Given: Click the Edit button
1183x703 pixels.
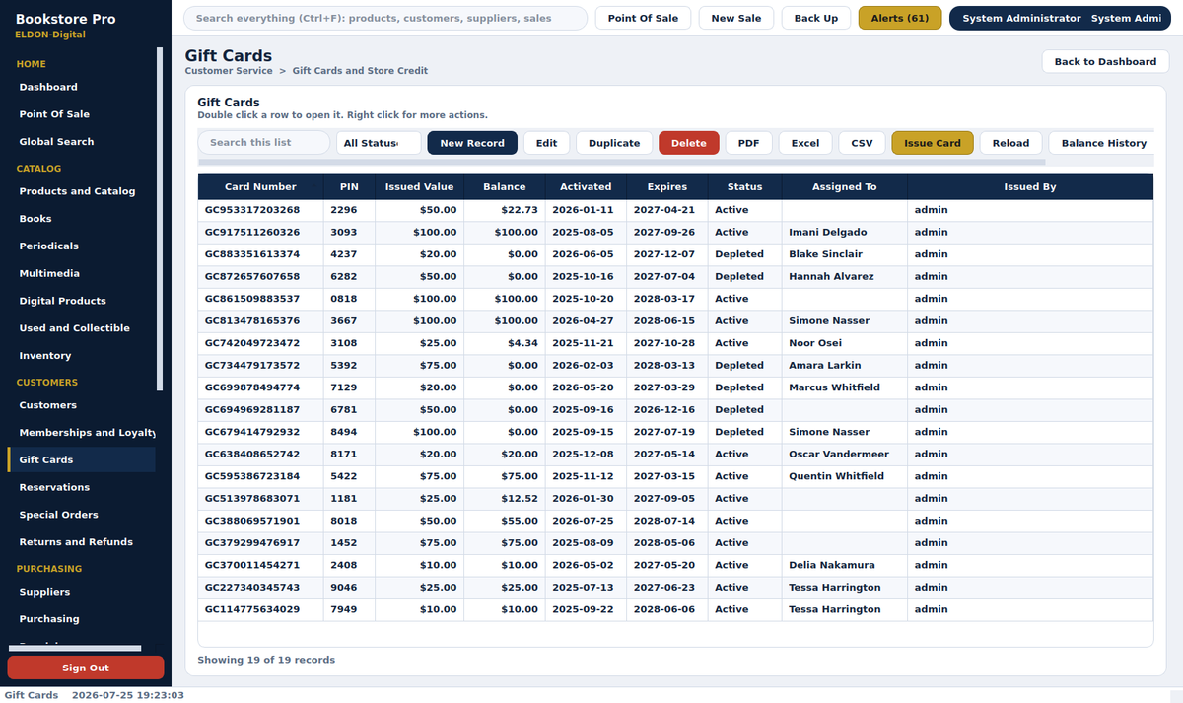Looking at the screenshot, I should point(546,143).
